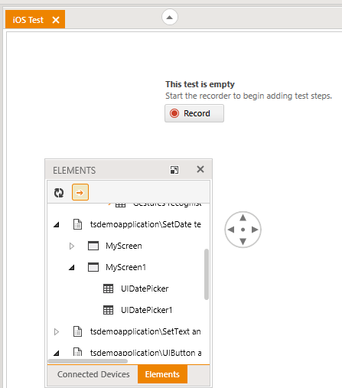Image resolution: width=342 pixels, height=388 pixels.
Task: Select the UIDatePicker1 element
Action: click(x=147, y=310)
